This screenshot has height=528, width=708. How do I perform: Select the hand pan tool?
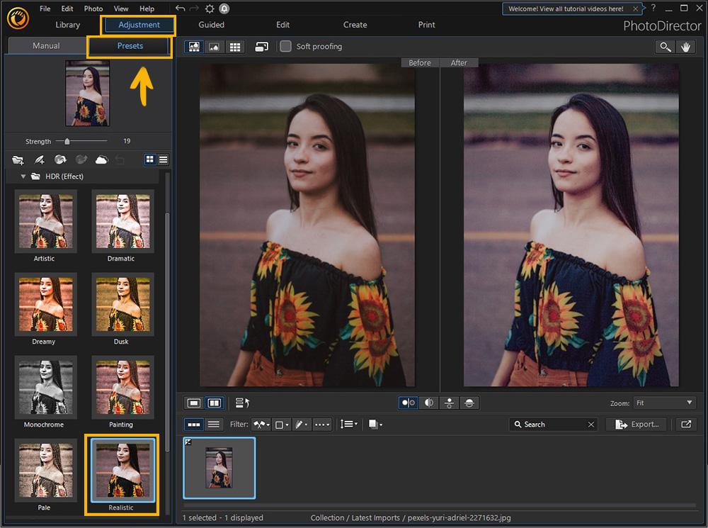685,47
